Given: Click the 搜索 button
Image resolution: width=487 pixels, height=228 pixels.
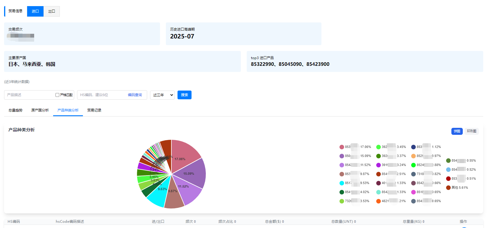Looking at the screenshot, I should 185,95.
